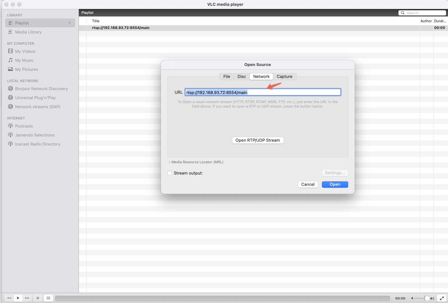
Task: Select Universal Plug'n'Play entry
Action: pos(35,98)
